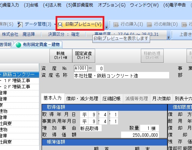
Task: Click the 帳簿価額 section header
Action: [105, 142]
